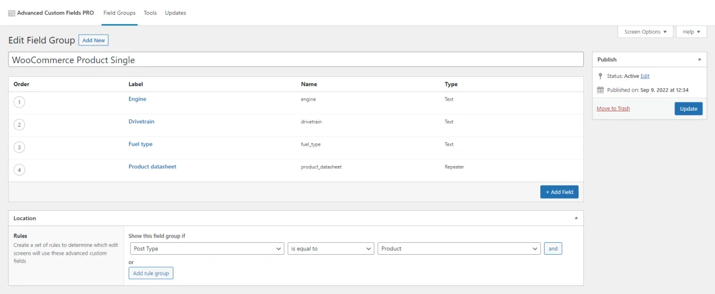Click the Text type cell in Fuel type row
715x294 pixels.
tap(449, 145)
